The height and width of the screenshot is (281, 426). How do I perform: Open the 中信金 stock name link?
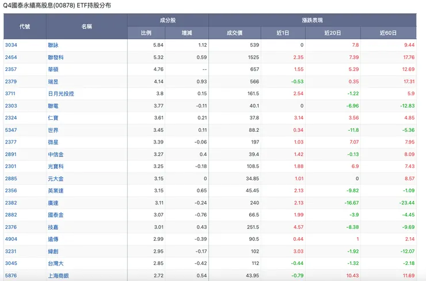(56, 154)
